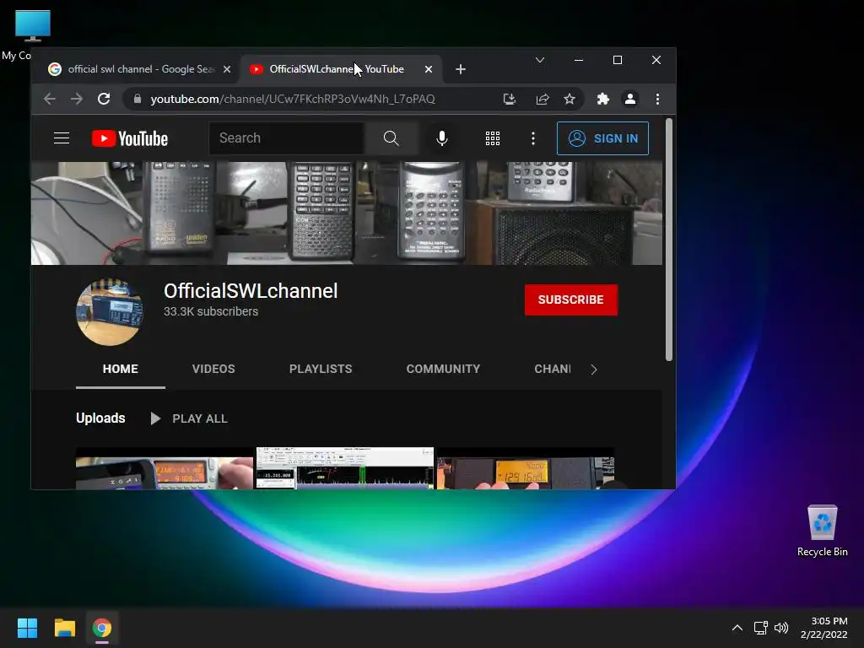Screen dimensions: 864x648
Task: Click in the YouTube Search field
Action: click(x=287, y=138)
